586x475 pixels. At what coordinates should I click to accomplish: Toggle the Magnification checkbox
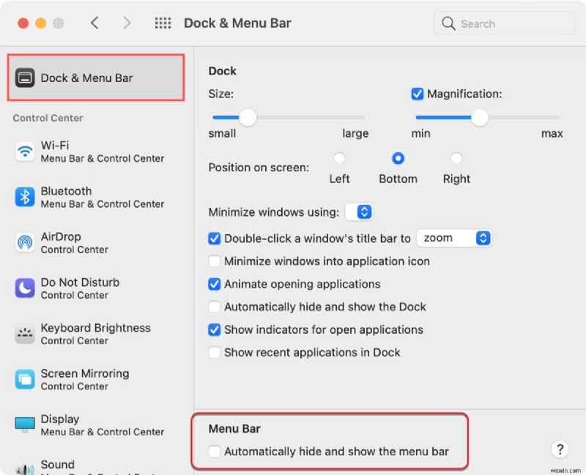tap(417, 94)
